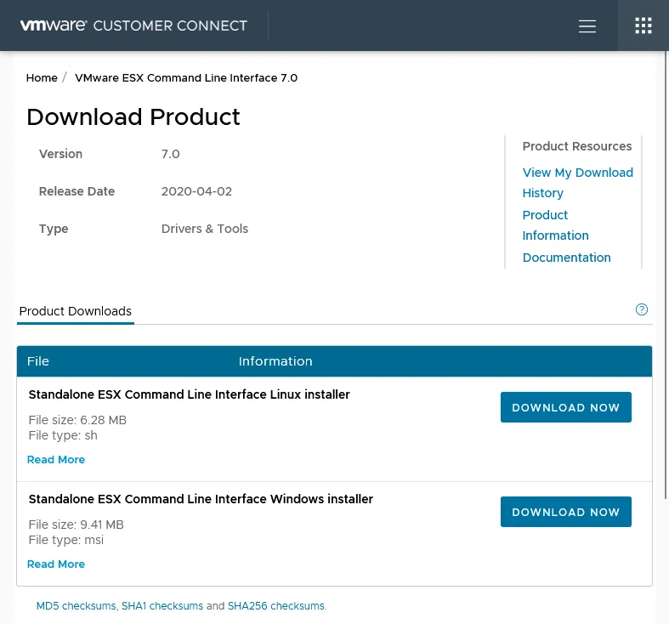Click 'File size: 9.41 MB' text
669x624 pixels.
coord(77,525)
